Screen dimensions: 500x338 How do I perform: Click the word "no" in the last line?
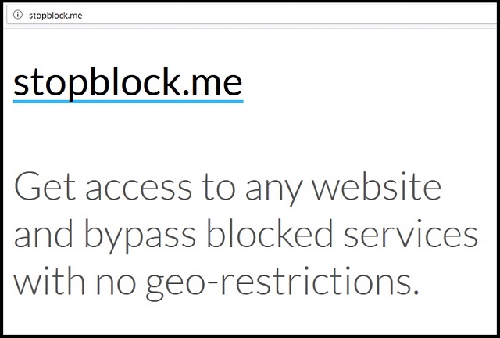(x=116, y=284)
